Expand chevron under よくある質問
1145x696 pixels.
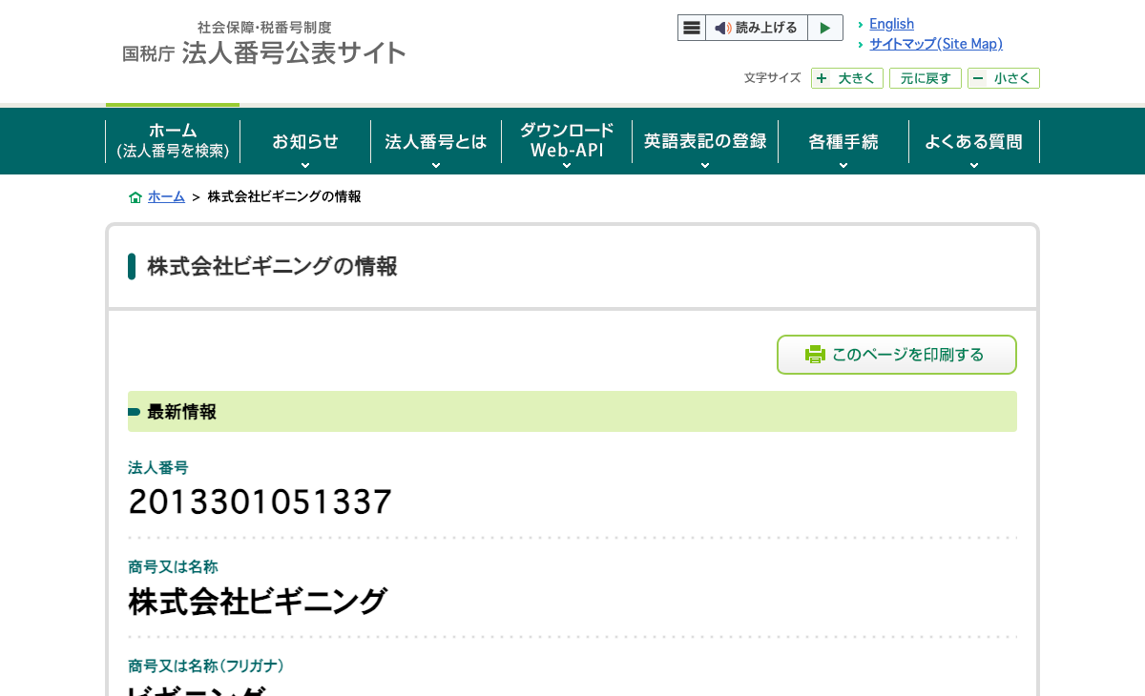pos(974,165)
